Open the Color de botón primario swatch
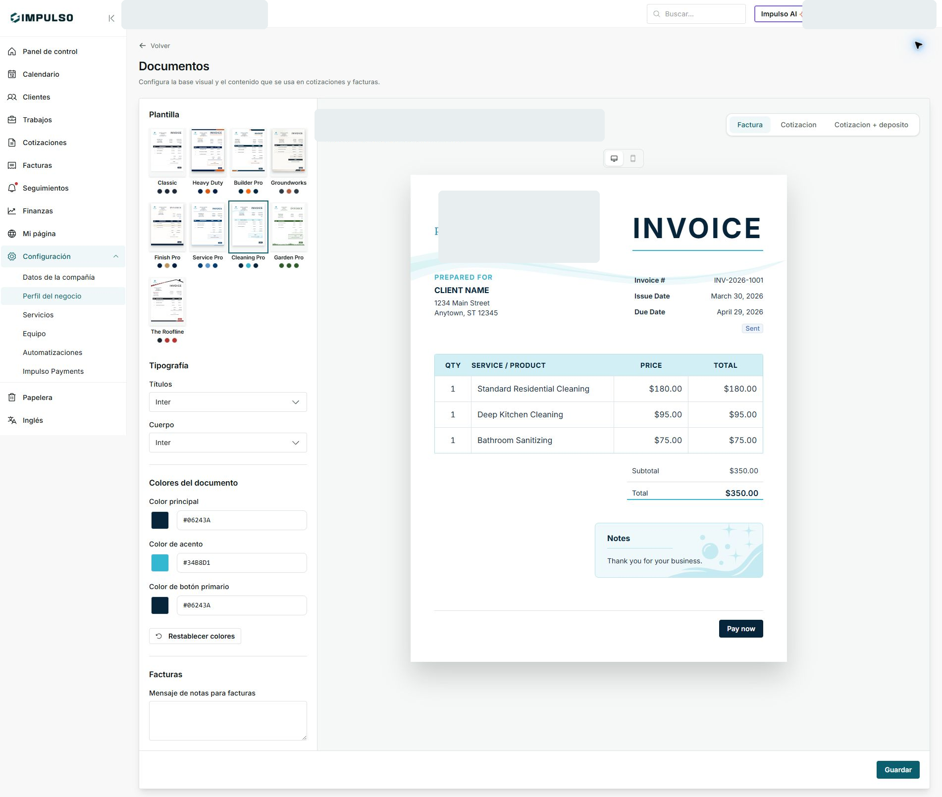The width and height of the screenshot is (942, 797). [160, 605]
